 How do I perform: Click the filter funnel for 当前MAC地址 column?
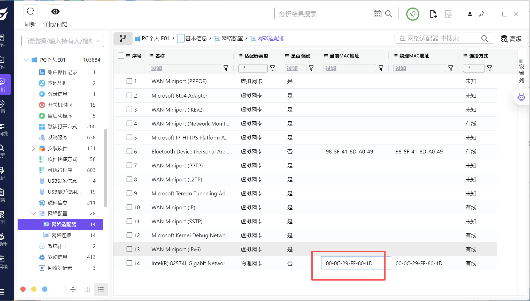[381, 68]
